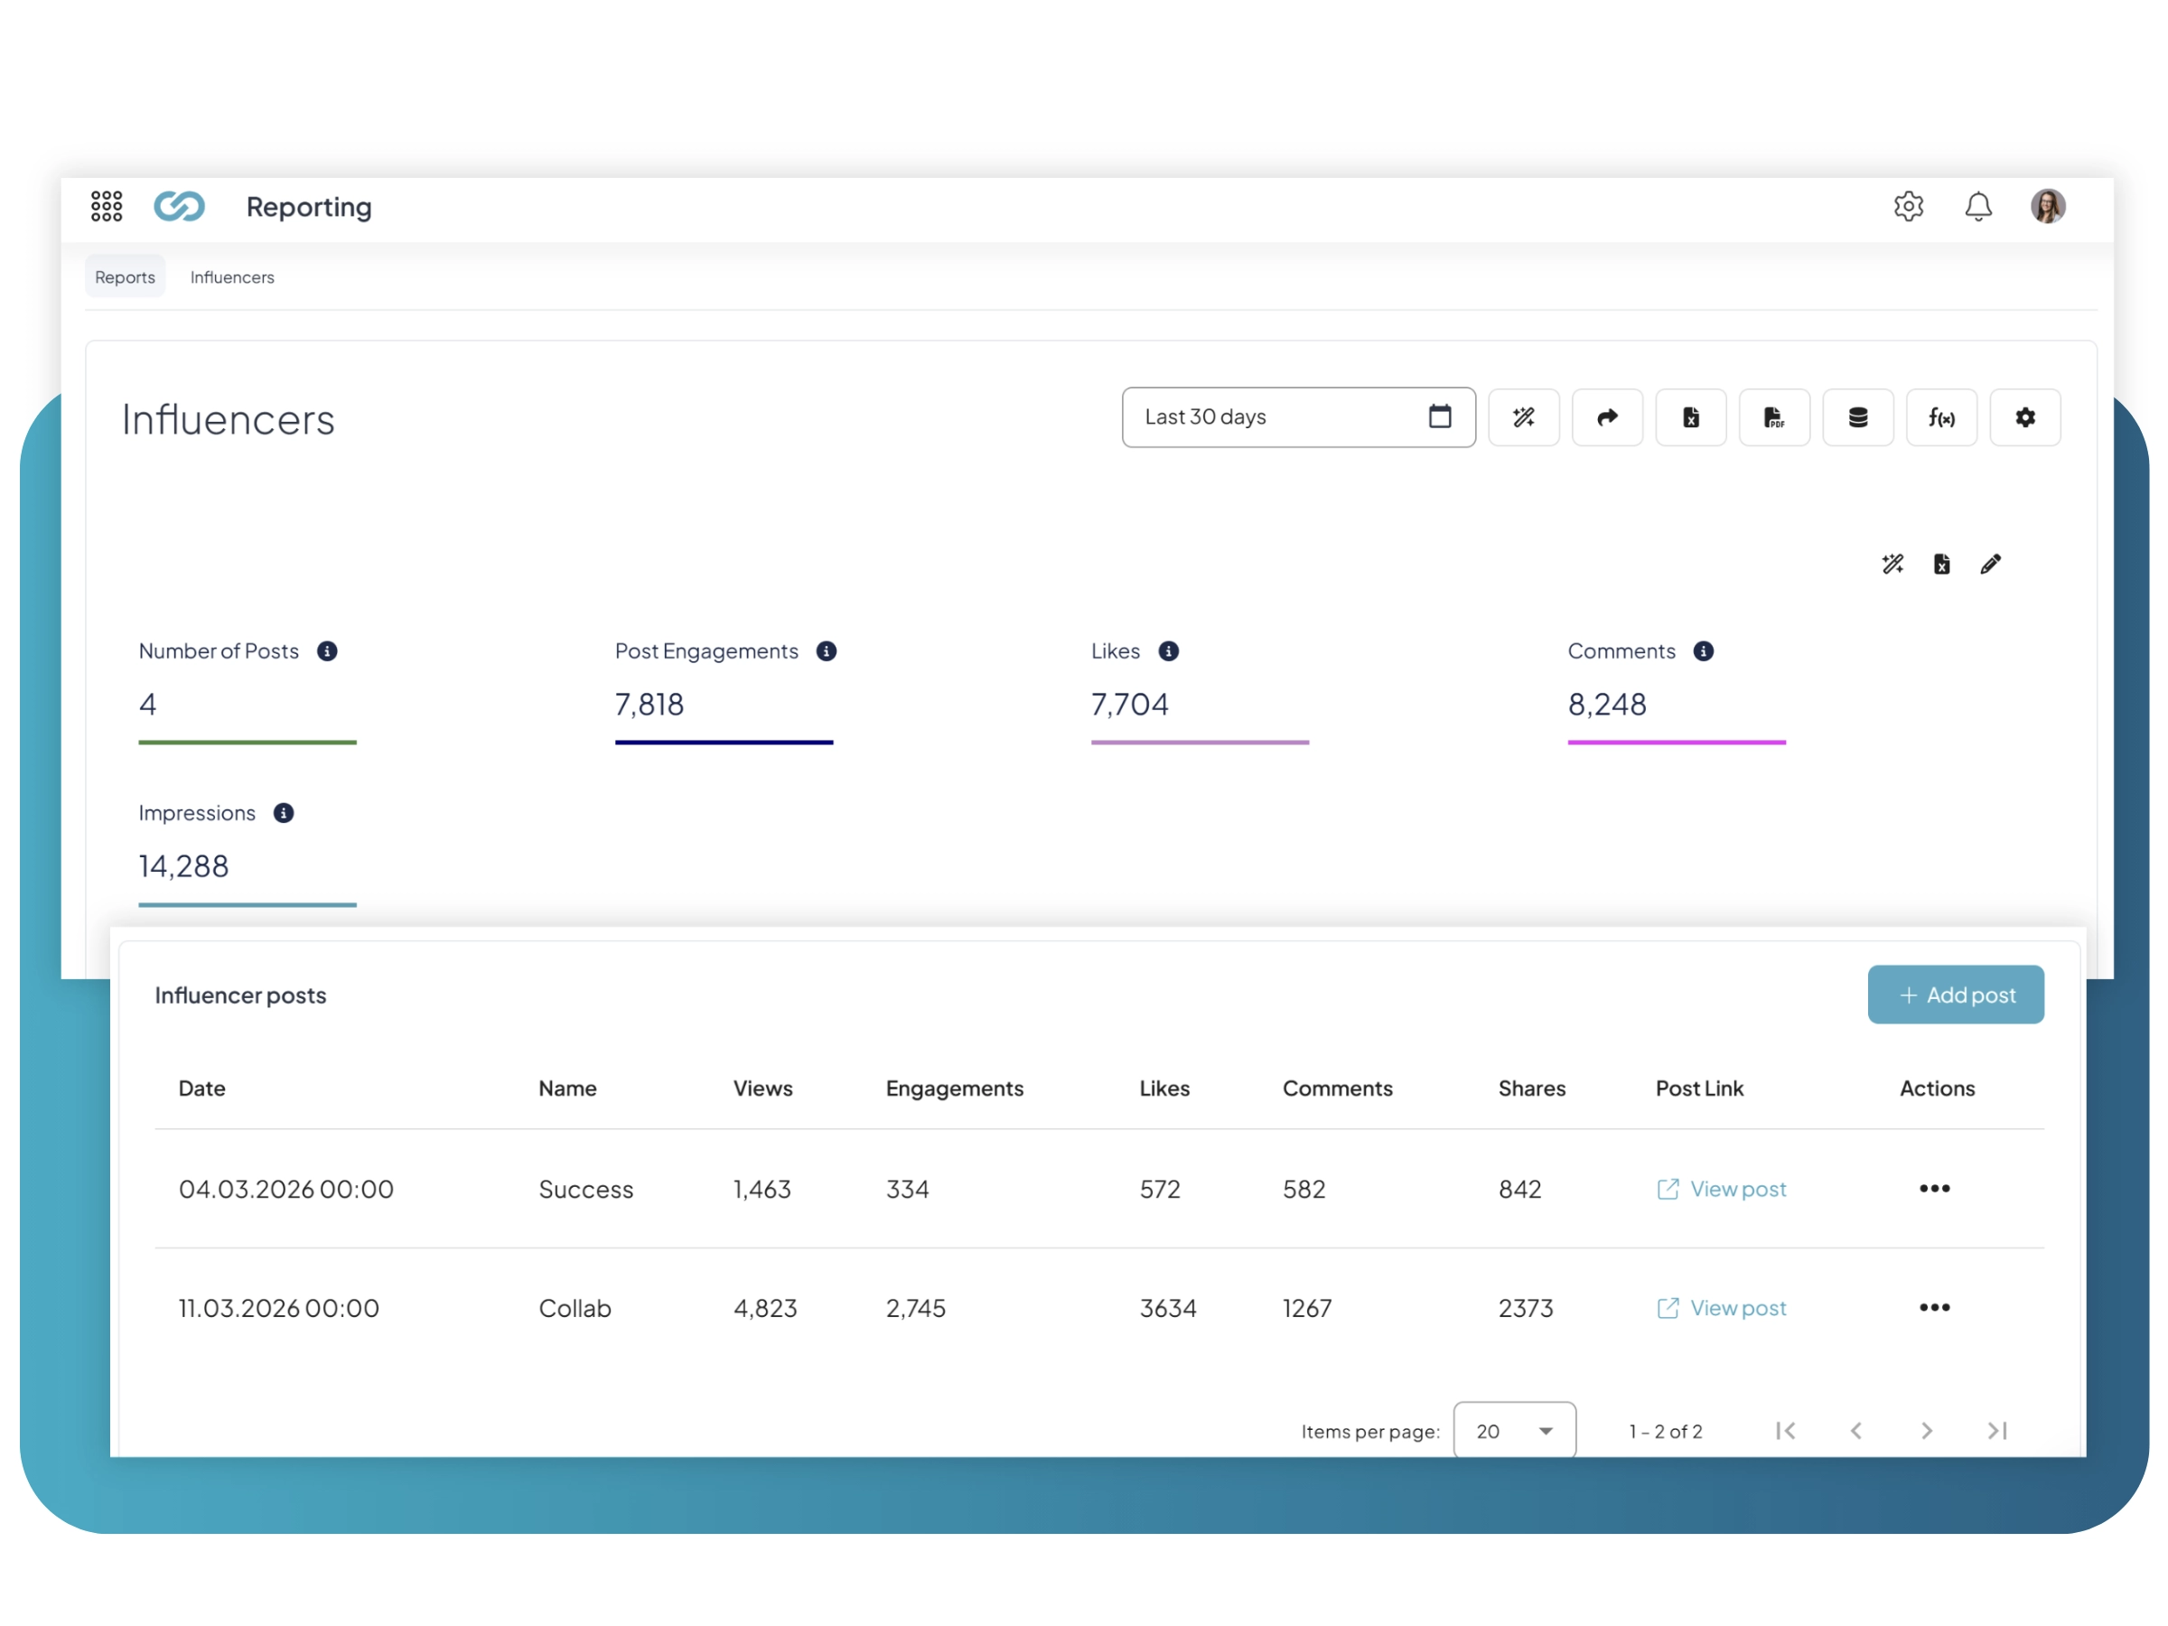Click the share arrow button
This screenshot has height=1626, width=2168.
pyautogui.click(x=1606, y=417)
